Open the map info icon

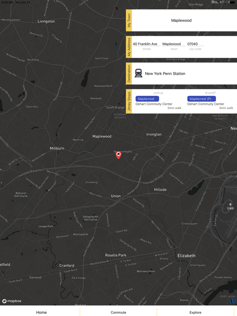(x=232, y=301)
